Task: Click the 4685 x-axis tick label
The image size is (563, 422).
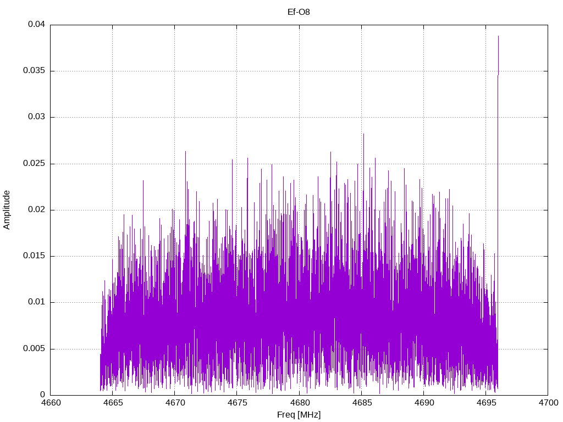Action: (x=361, y=403)
